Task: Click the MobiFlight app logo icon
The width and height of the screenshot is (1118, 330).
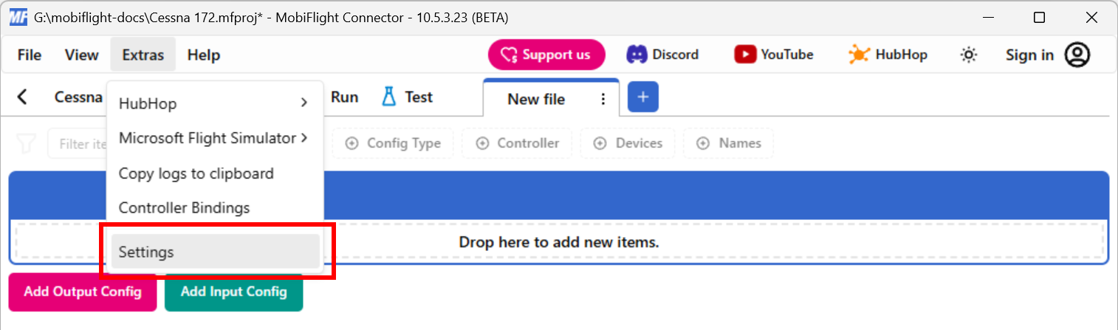Action: click(x=18, y=18)
